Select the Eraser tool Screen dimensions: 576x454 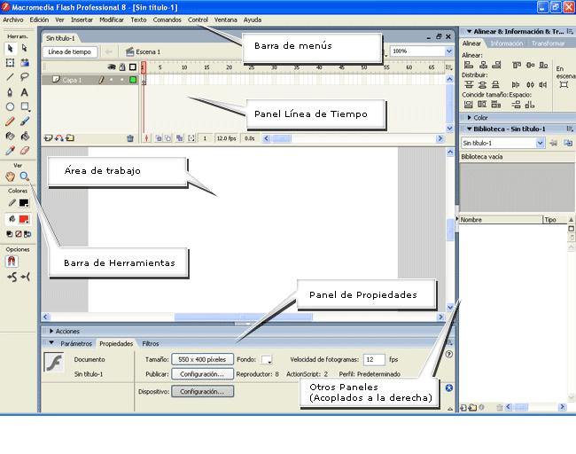click(25, 151)
